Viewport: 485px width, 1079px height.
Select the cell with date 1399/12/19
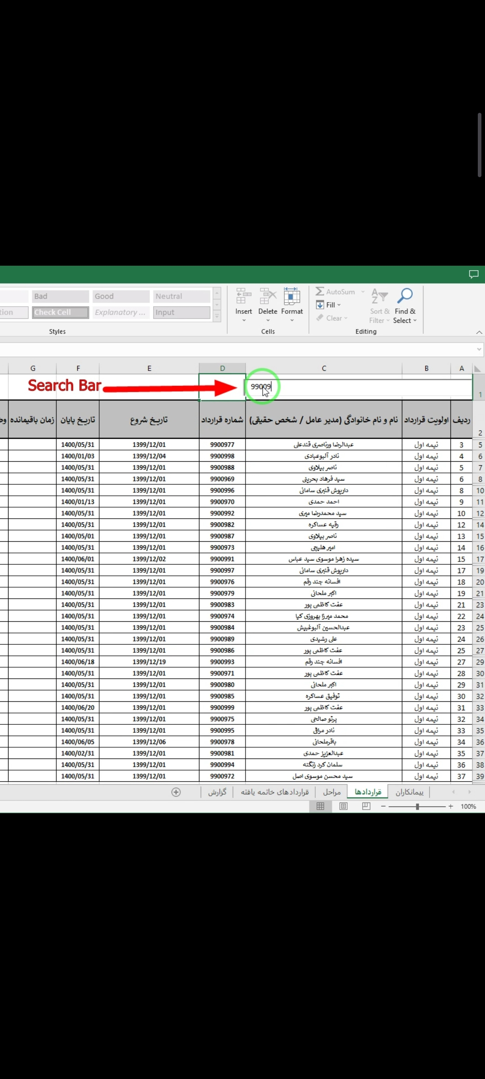click(x=149, y=662)
